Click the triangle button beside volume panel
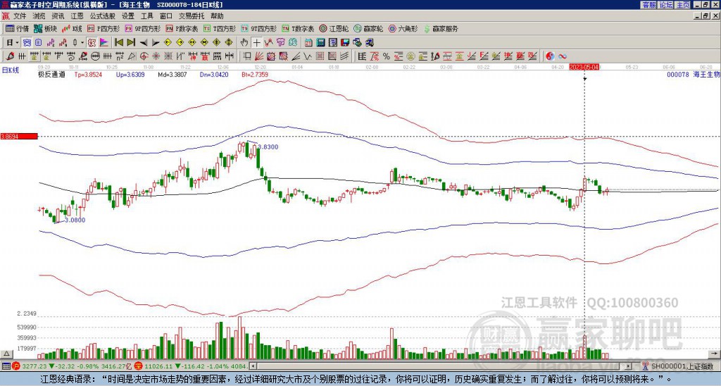 pyautogui.click(x=6, y=354)
